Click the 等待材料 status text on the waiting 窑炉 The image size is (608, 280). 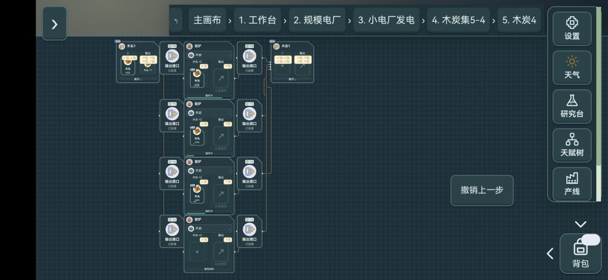pos(209,269)
